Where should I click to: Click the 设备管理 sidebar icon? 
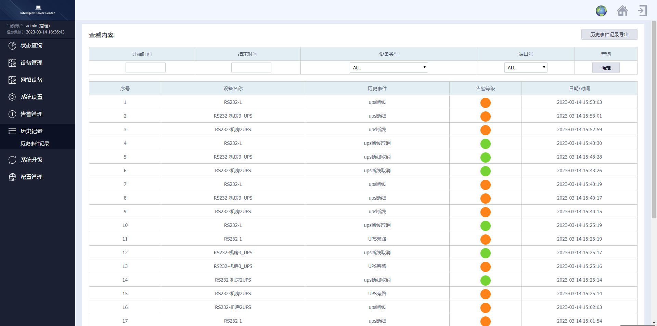coord(12,63)
